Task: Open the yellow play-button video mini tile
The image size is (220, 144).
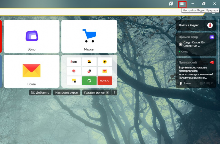Action: (x=105, y=62)
